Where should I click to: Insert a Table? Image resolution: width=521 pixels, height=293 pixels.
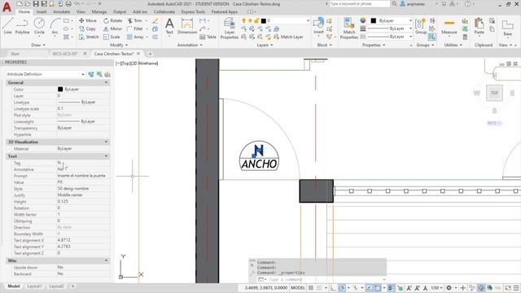(208, 37)
